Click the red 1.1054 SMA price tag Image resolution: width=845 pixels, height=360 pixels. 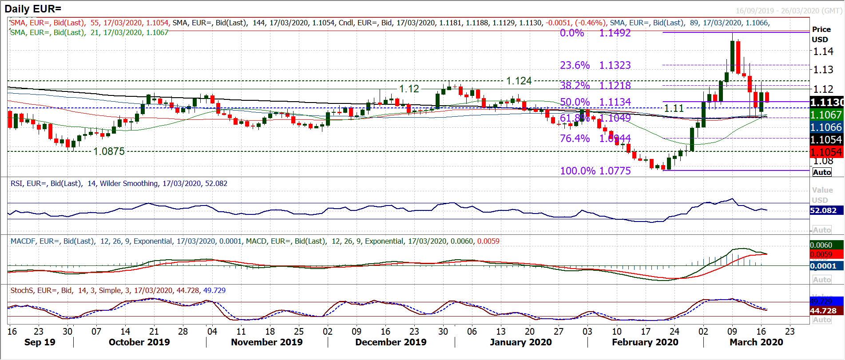[x=826, y=152]
